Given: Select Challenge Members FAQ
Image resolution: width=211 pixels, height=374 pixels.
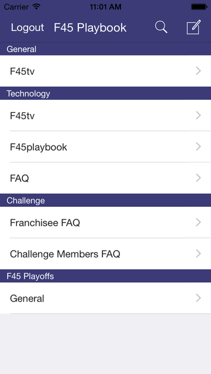Looking at the screenshot, I should (105, 254).
